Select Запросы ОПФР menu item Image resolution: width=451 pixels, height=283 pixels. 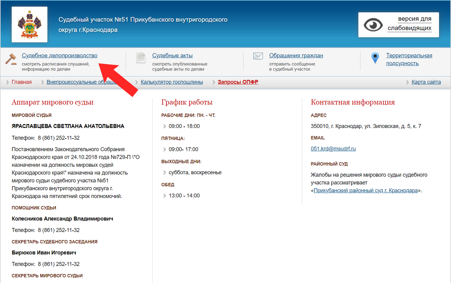pyautogui.click(x=238, y=82)
